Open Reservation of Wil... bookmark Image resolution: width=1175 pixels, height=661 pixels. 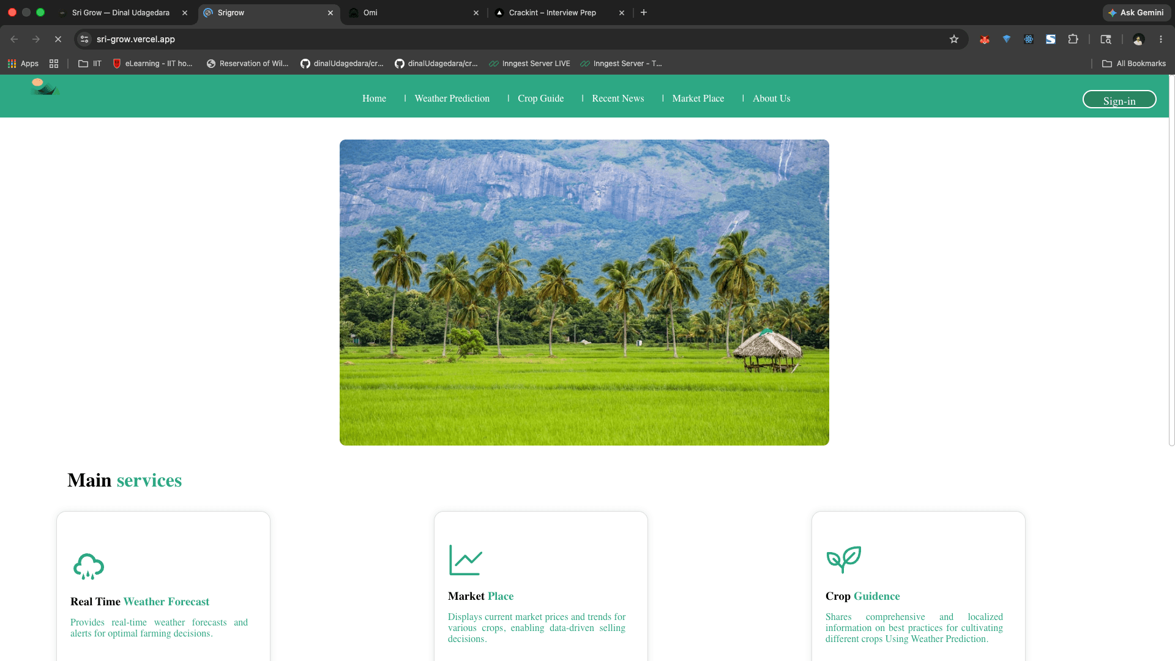click(x=247, y=64)
